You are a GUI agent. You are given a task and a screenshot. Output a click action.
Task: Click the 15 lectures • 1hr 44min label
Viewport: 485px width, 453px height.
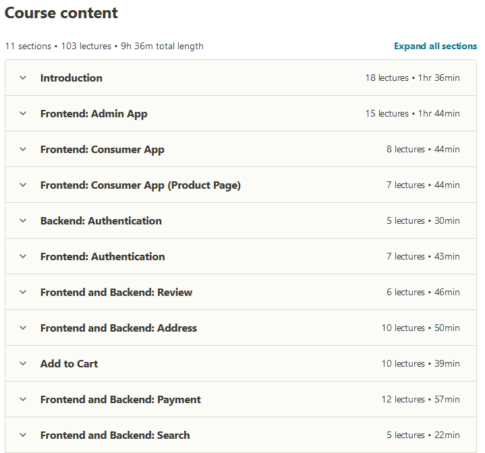[413, 113]
